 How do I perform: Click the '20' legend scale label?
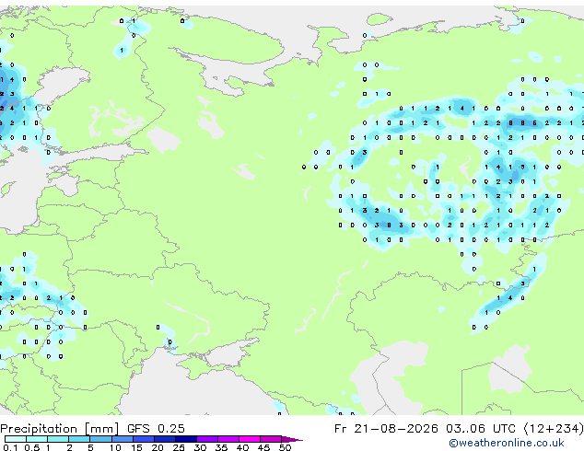(x=158, y=447)
